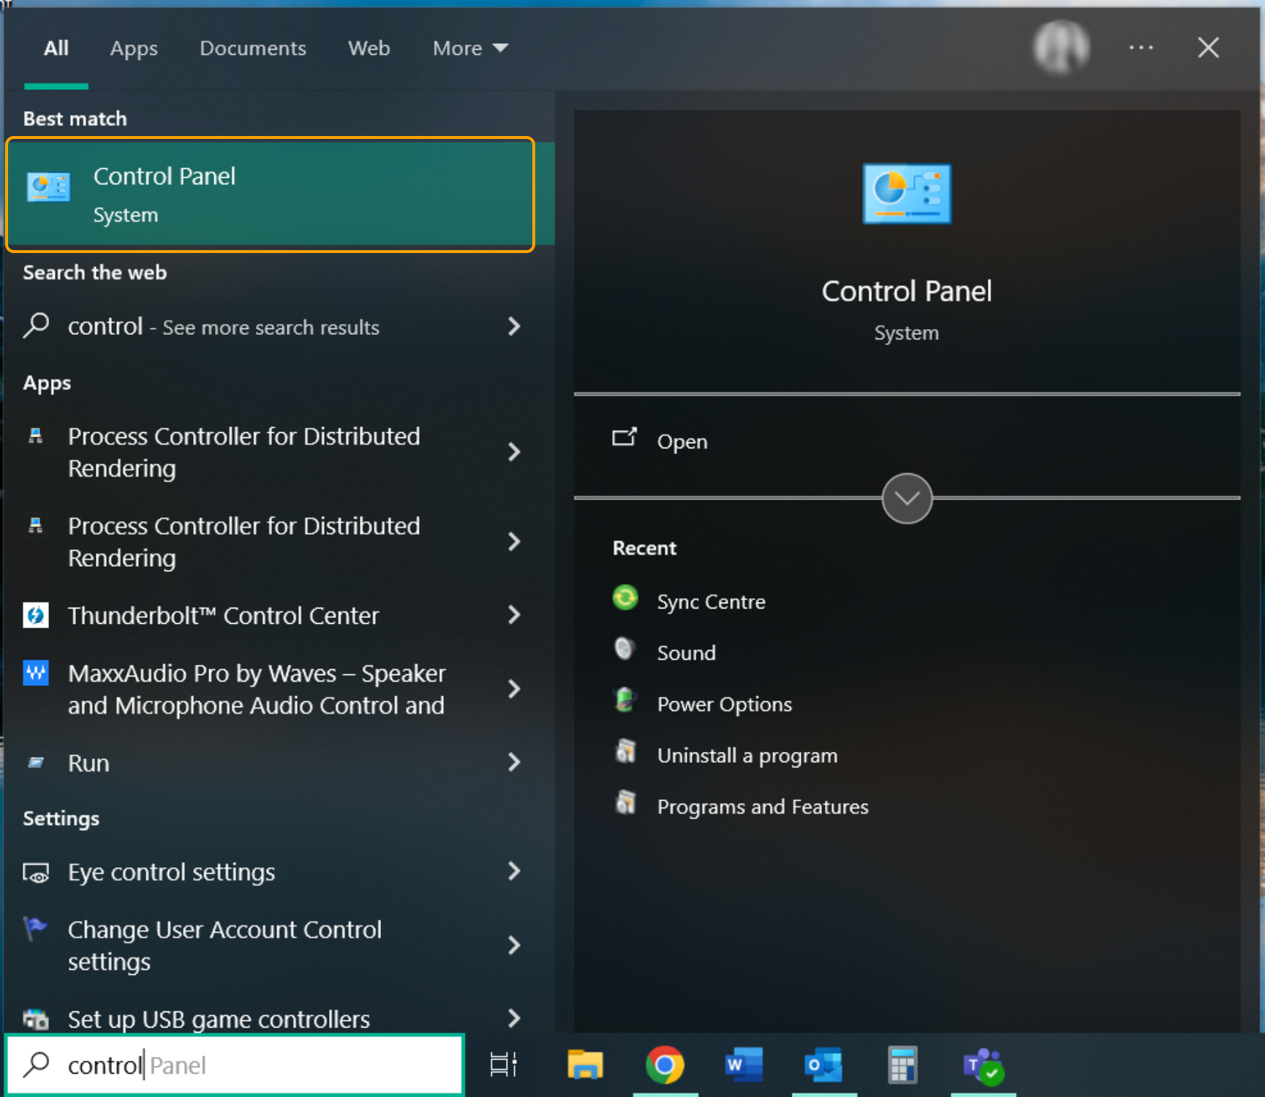
Task: Open Task View from the taskbar
Action: pyautogui.click(x=504, y=1065)
